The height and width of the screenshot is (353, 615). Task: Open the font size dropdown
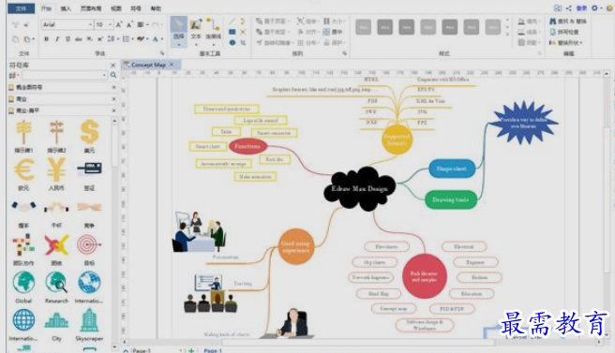coord(111,24)
